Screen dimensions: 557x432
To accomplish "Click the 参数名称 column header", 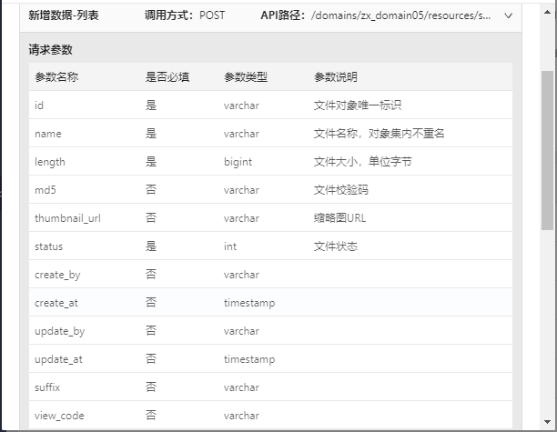I will click(56, 77).
